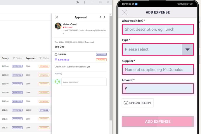
Task: Open the browser extensions puzzle icon
Action: tap(77, 2)
